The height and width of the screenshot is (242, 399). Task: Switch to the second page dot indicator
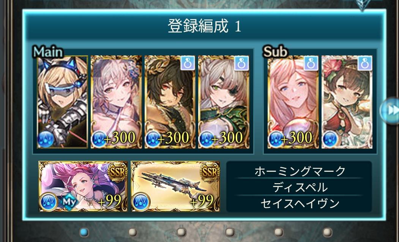pos(132,232)
